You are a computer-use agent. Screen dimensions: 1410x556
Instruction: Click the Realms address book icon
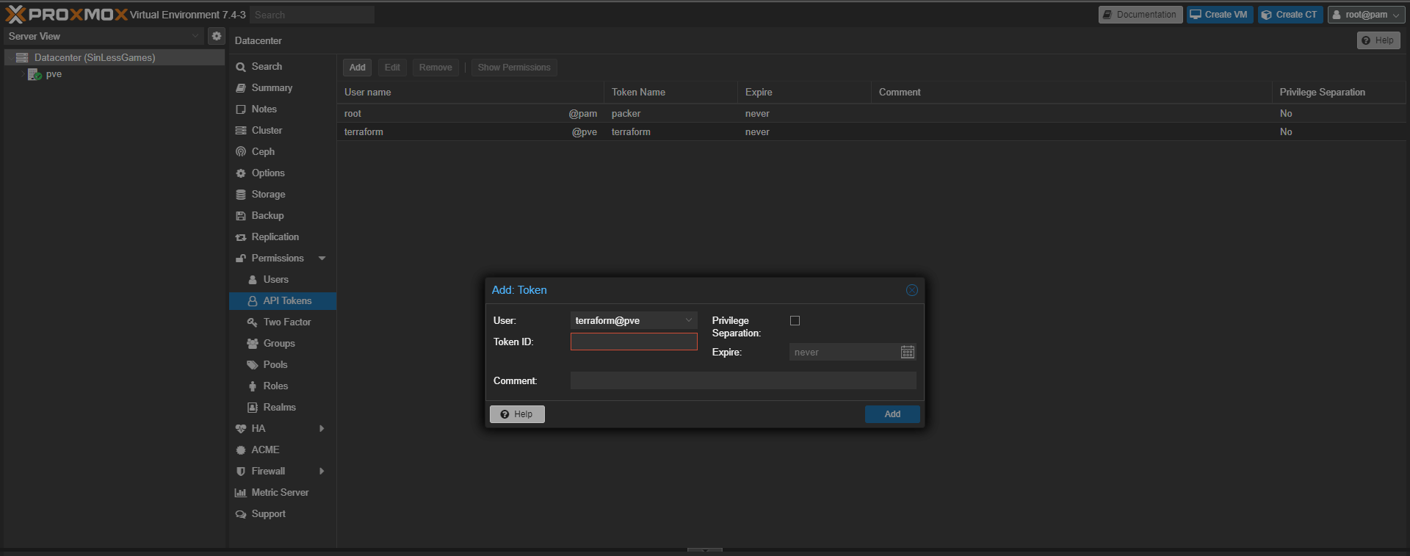coord(253,408)
